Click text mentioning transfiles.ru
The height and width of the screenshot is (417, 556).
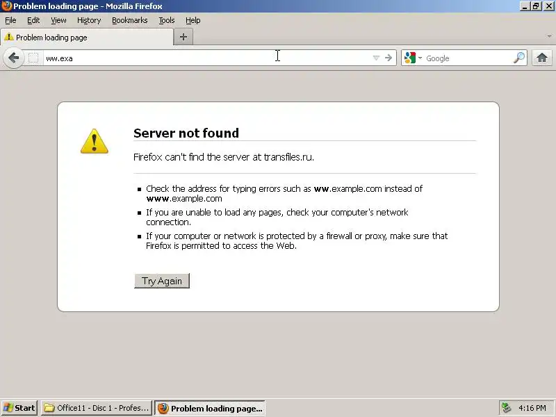coord(224,157)
